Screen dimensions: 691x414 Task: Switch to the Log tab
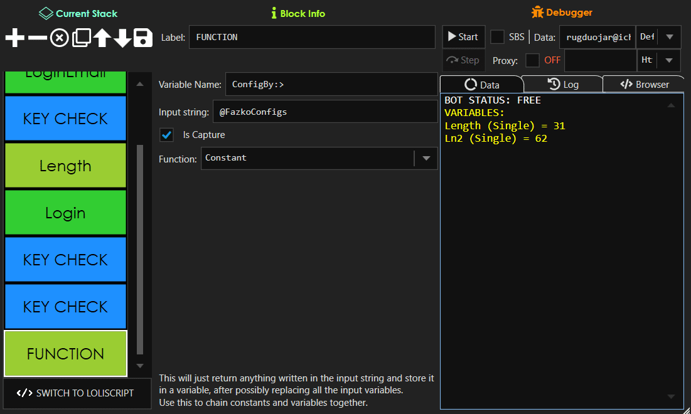click(562, 83)
